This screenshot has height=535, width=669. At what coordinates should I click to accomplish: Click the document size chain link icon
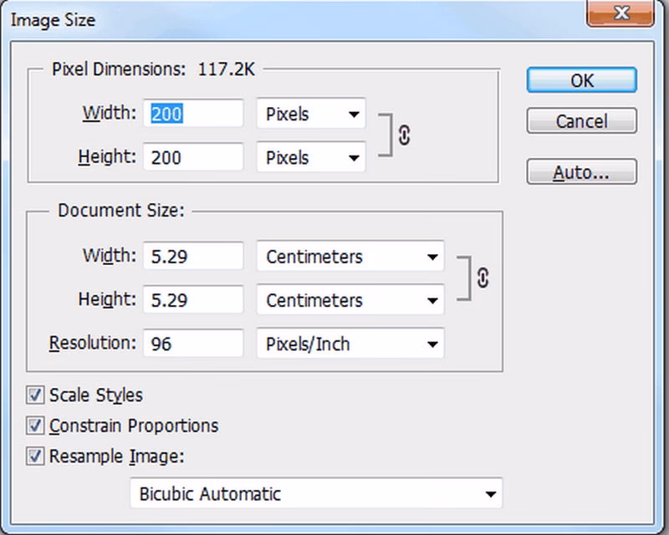pos(483,278)
